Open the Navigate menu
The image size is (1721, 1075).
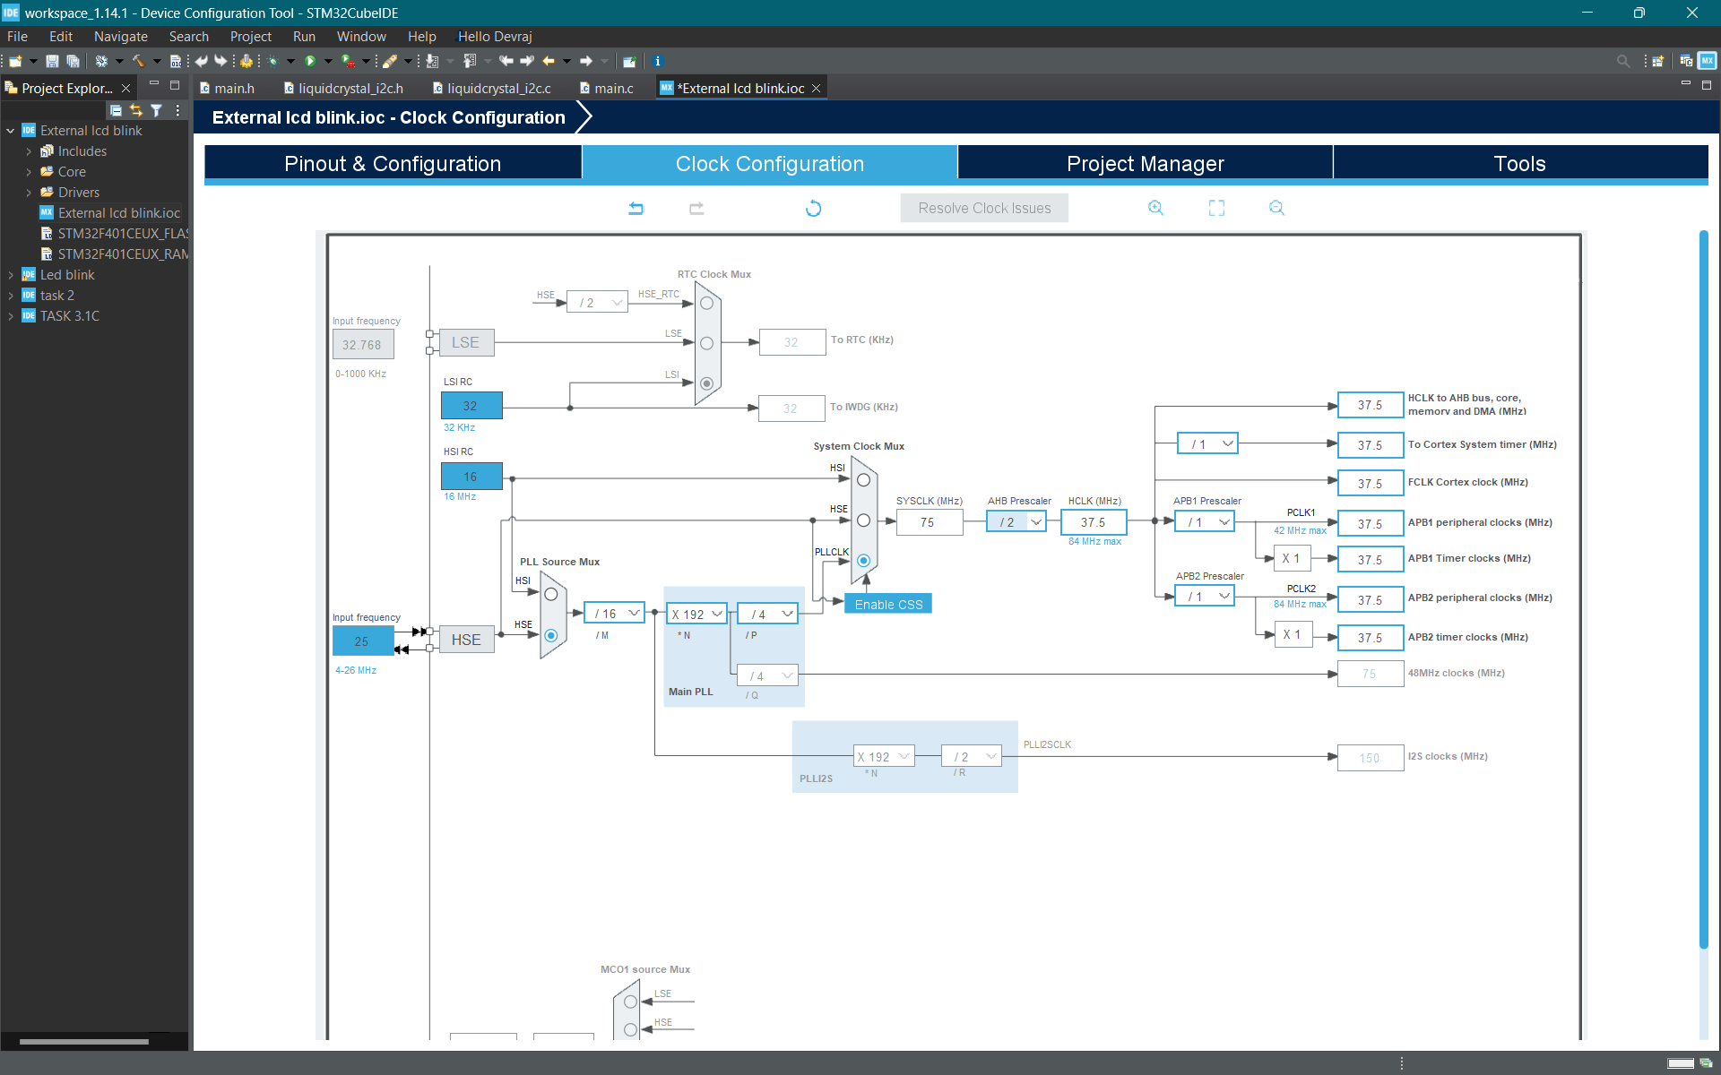tap(121, 37)
